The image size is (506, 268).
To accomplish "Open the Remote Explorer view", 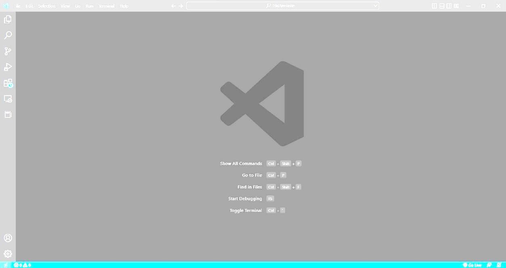I will tap(8, 99).
